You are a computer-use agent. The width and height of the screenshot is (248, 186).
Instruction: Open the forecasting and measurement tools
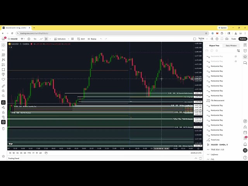coord(3,65)
